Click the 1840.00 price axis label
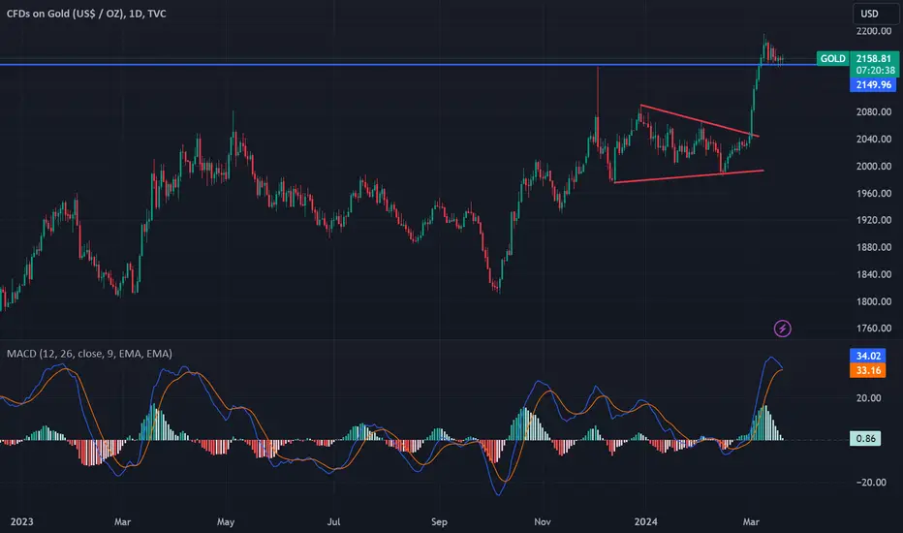Viewport: 903px width, 533px height. pyautogui.click(x=874, y=274)
